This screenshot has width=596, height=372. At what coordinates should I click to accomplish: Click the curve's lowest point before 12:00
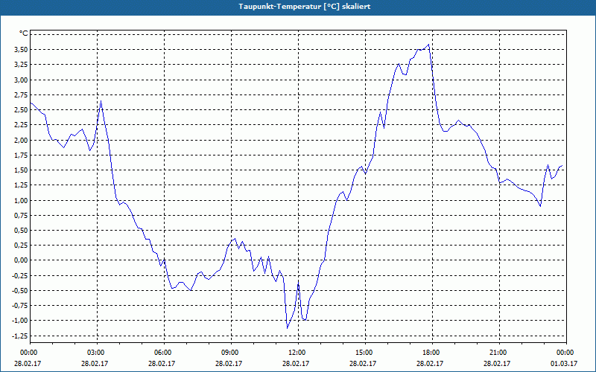click(x=288, y=328)
